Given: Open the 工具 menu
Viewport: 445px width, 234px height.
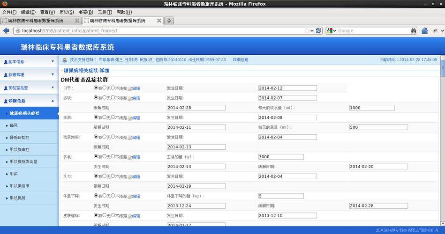Looking at the screenshot, I should pos(105,12).
